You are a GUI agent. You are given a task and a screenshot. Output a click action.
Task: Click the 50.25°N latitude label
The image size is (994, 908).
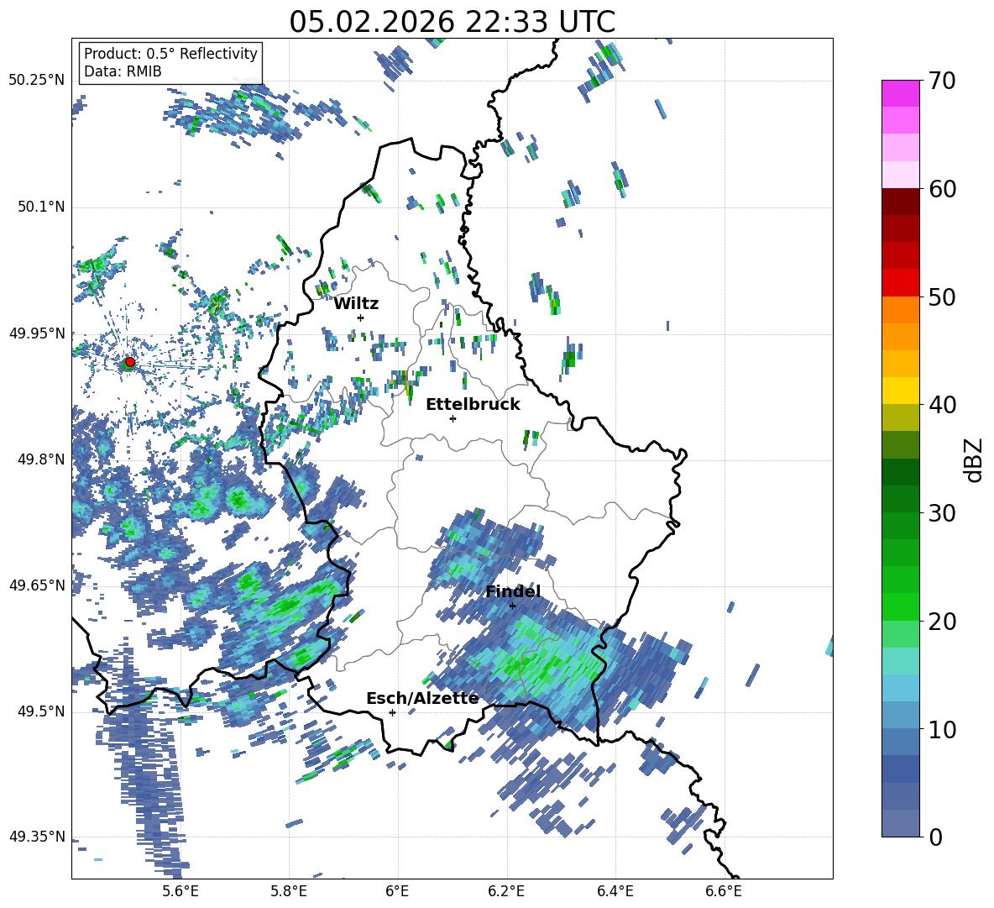tap(37, 81)
